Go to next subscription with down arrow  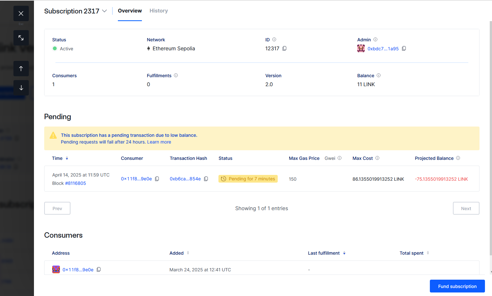pyautogui.click(x=21, y=88)
